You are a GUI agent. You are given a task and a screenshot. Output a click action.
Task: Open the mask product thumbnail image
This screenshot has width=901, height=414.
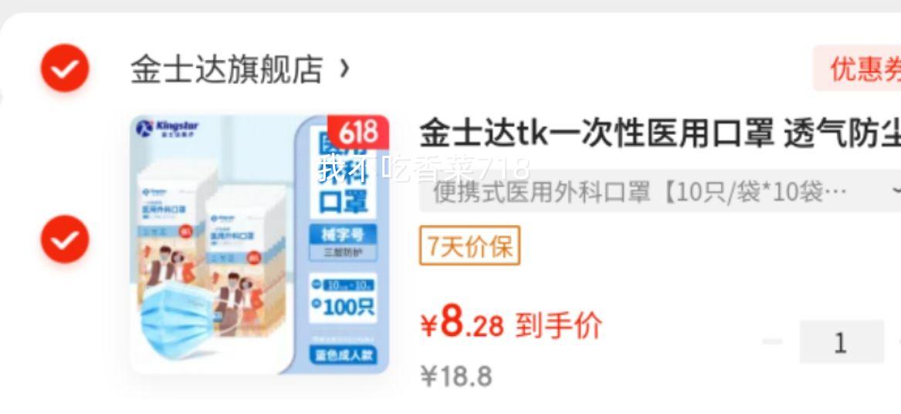coord(259,245)
